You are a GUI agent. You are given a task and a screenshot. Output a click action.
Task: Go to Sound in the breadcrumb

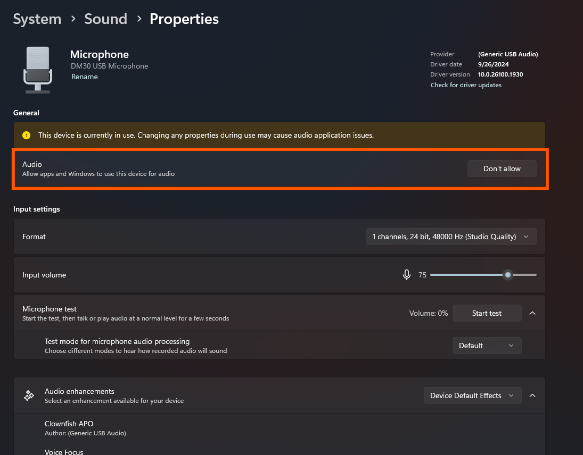[105, 19]
